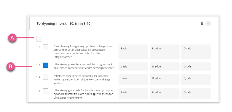Uncheck the selected goal 1.2 checkbox

coord(46,65)
